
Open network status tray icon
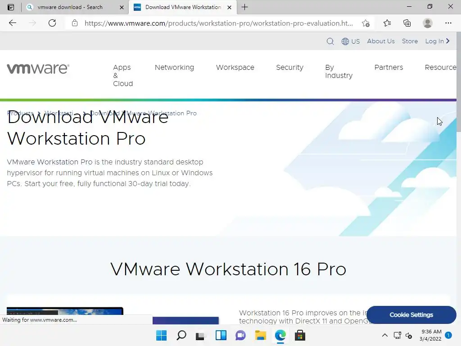[x=397, y=335]
